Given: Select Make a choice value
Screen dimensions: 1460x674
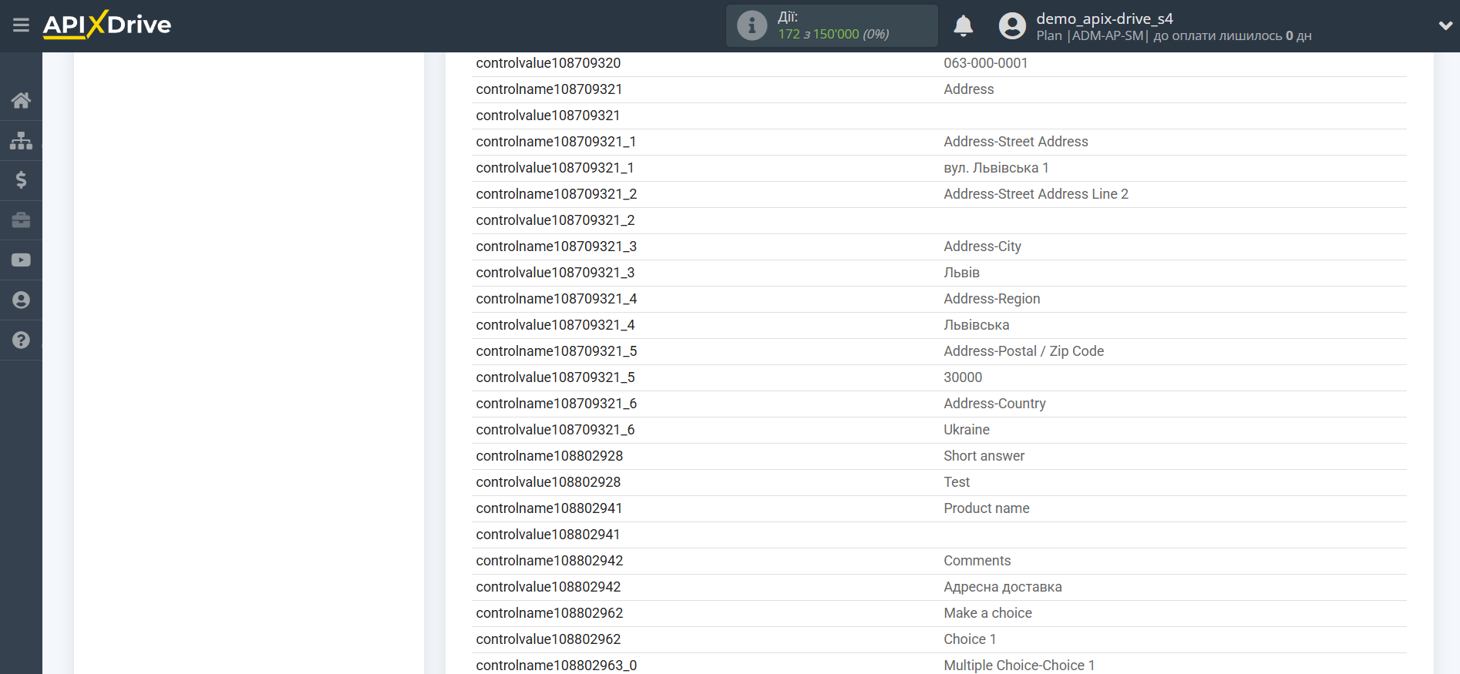Looking at the screenshot, I should point(987,613).
